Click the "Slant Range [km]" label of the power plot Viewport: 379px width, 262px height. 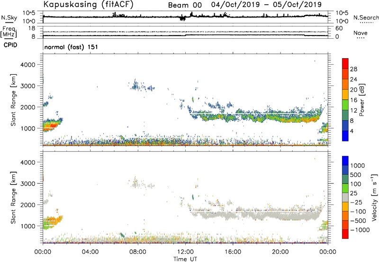pos(13,100)
